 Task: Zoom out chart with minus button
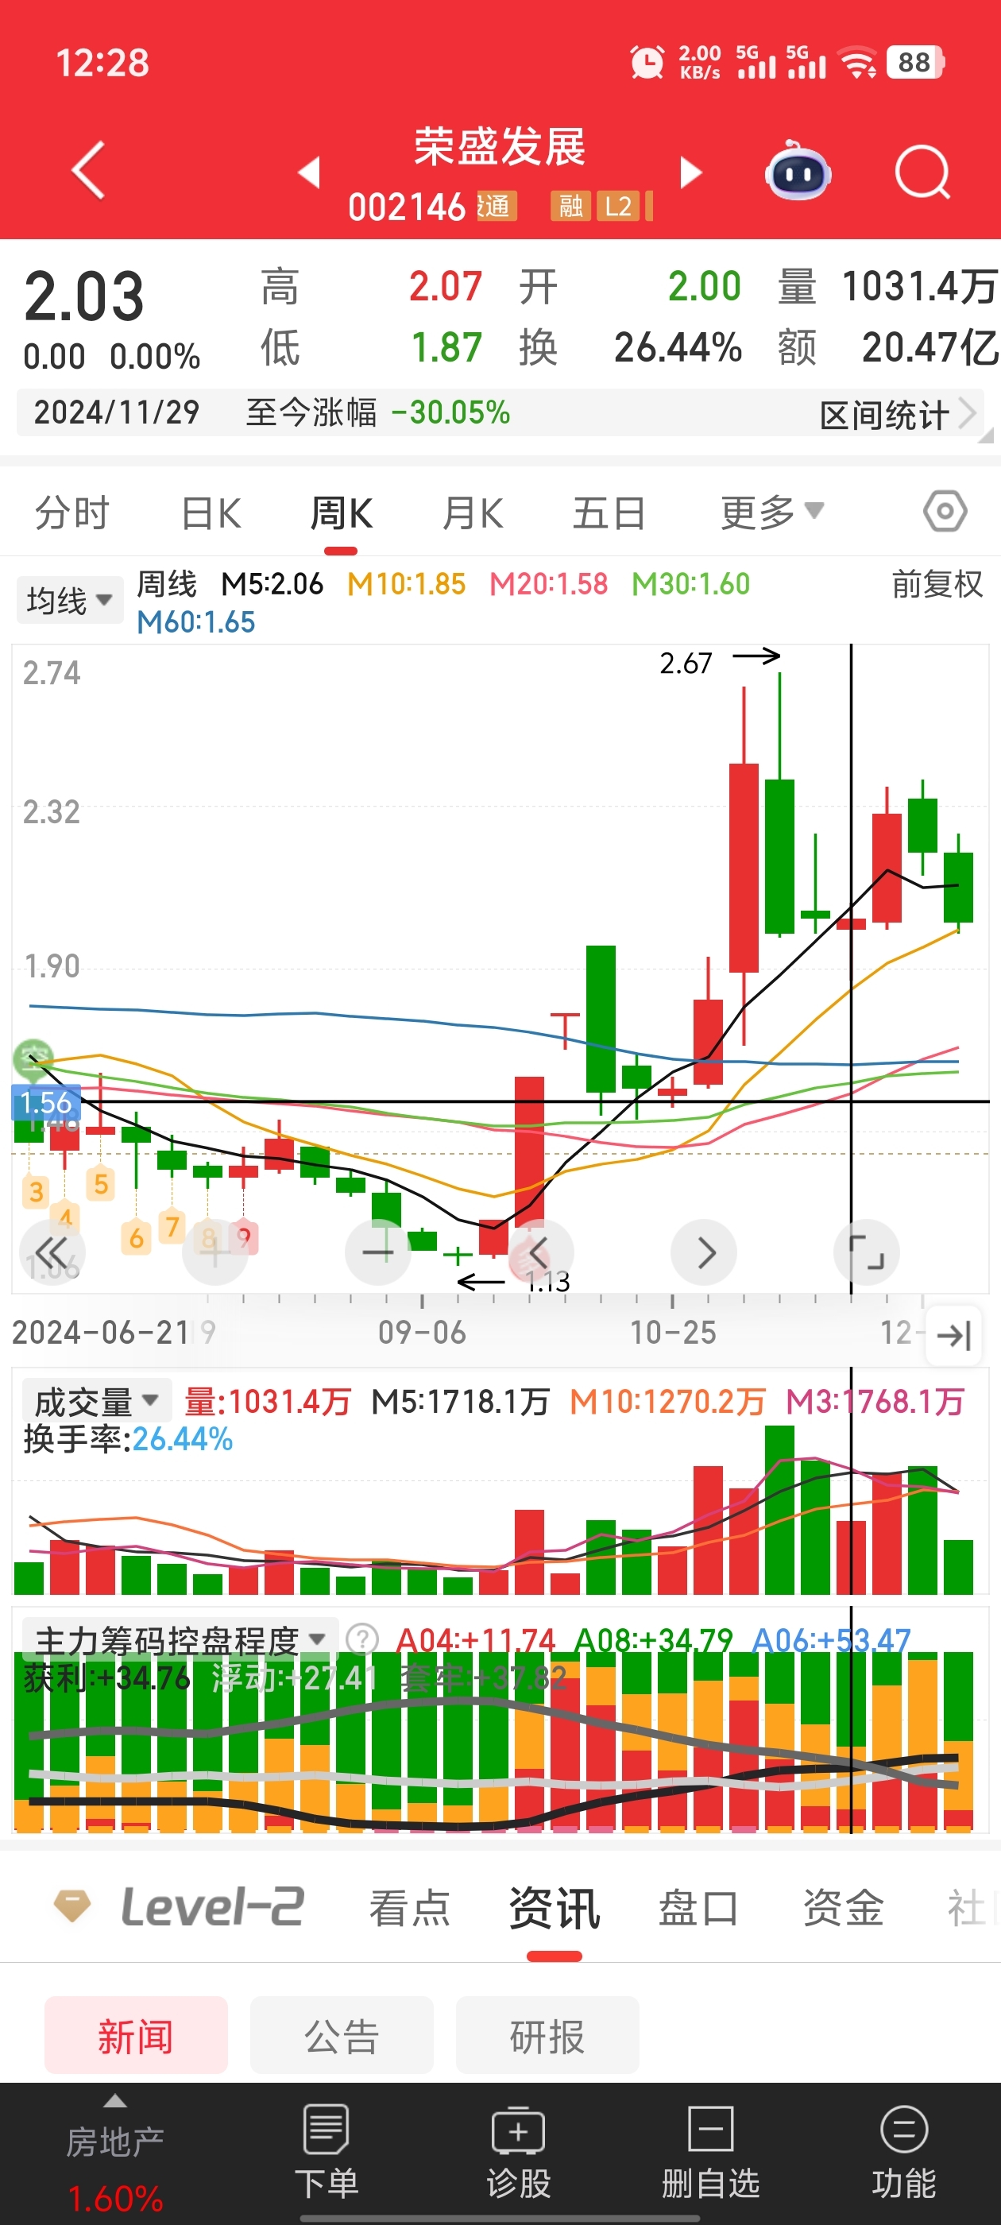point(377,1252)
